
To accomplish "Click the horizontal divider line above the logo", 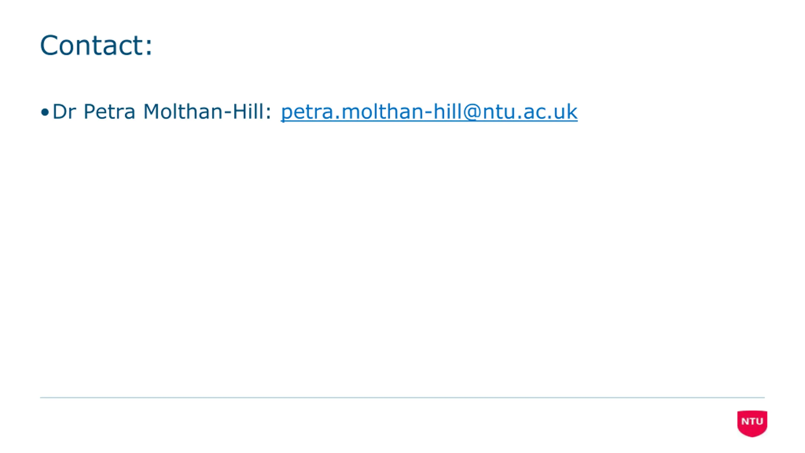I will click(x=402, y=398).
